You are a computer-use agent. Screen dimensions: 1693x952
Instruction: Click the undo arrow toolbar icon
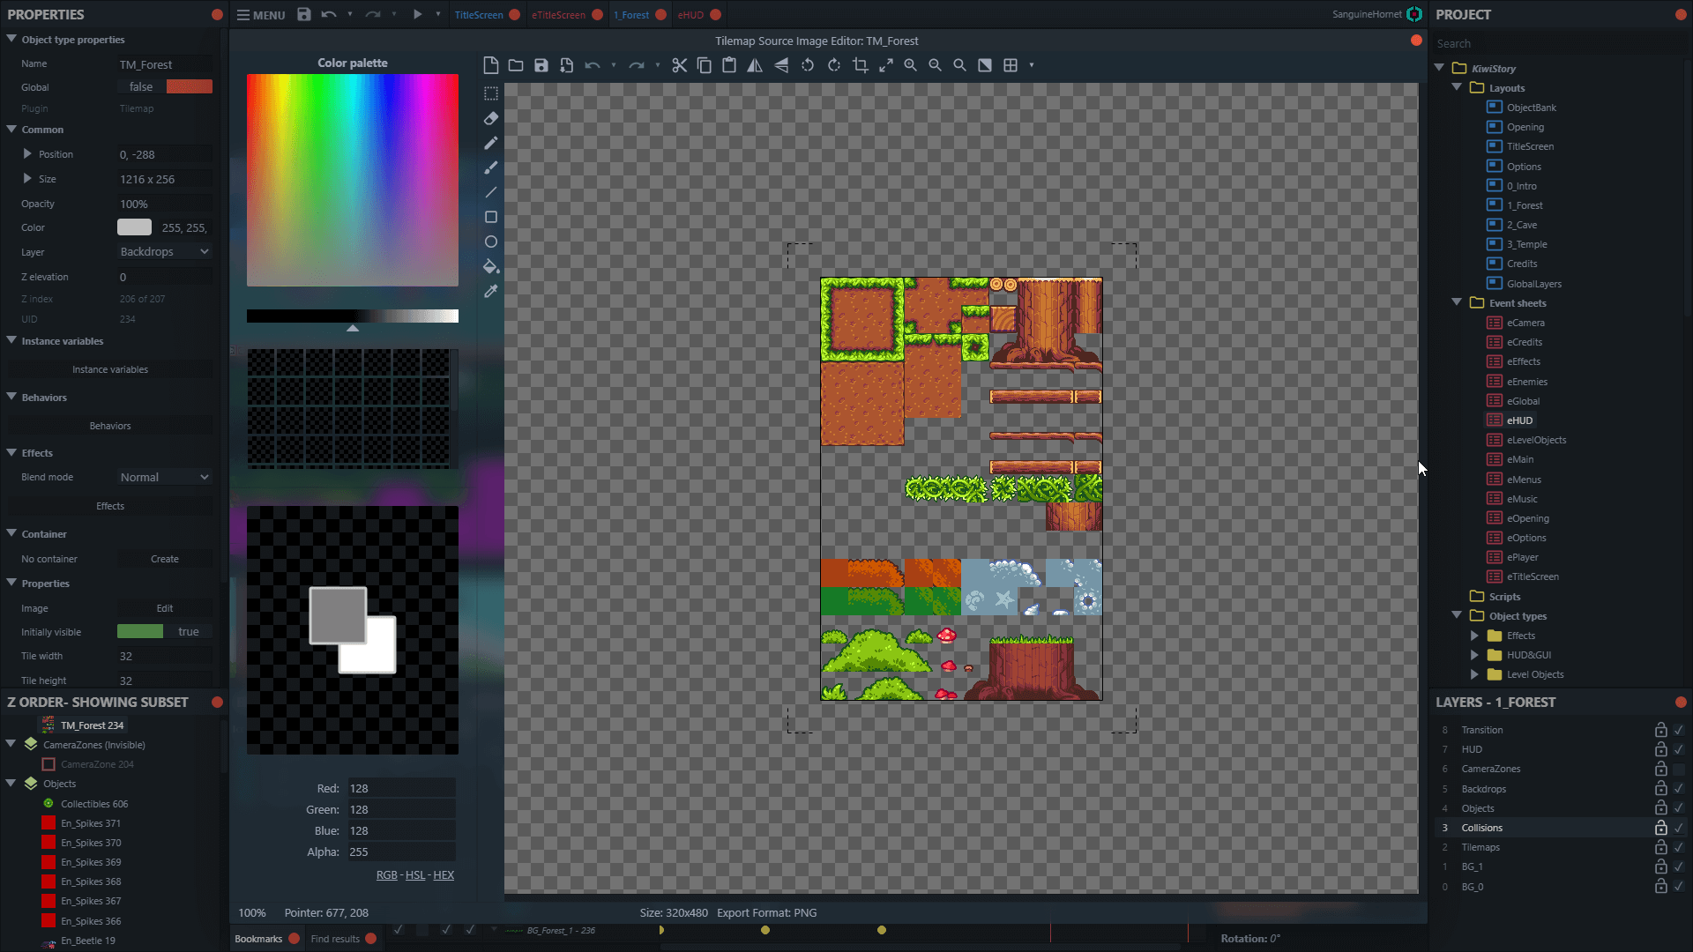click(x=331, y=14)
